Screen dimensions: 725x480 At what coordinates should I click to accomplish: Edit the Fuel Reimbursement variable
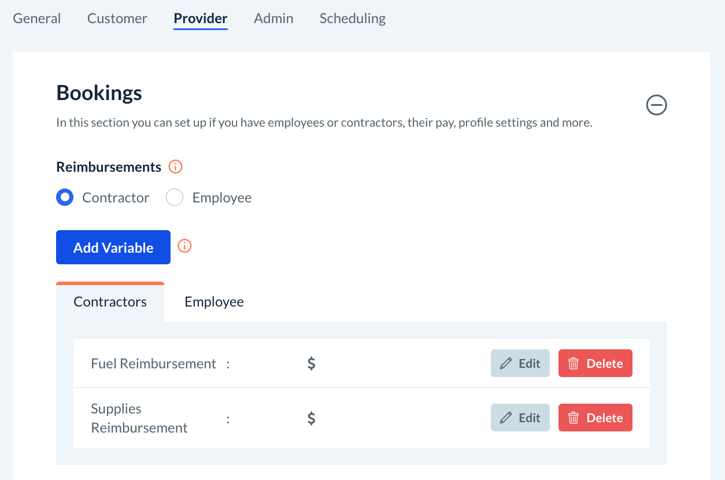point(520,363)
